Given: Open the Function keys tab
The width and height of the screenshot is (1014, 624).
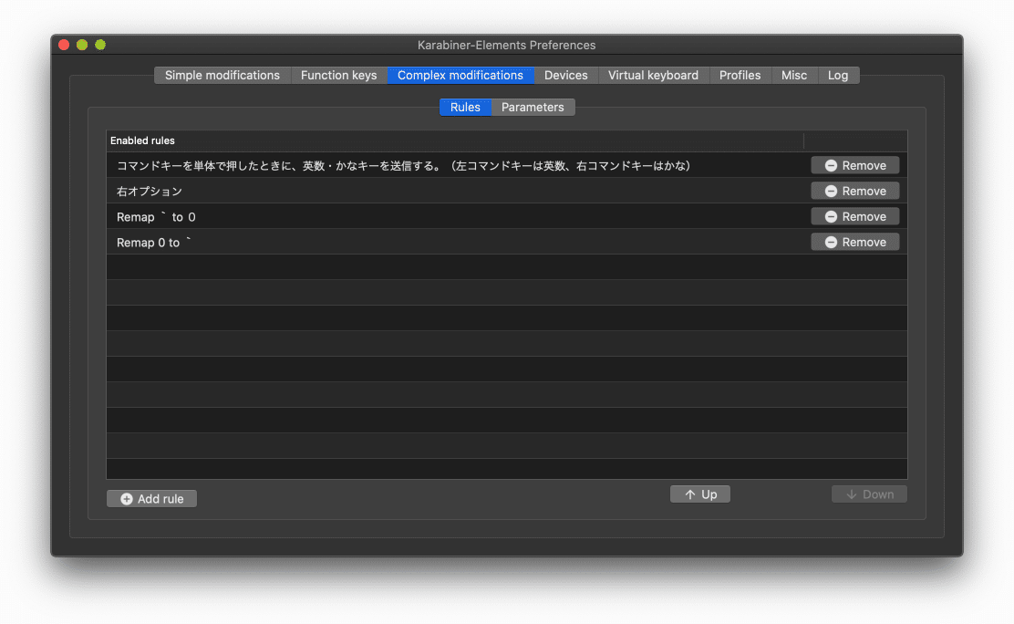Looking at the screenshot, I should click(x=339, y=75).
